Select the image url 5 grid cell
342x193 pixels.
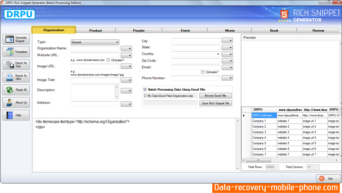[x=315, y=143]
